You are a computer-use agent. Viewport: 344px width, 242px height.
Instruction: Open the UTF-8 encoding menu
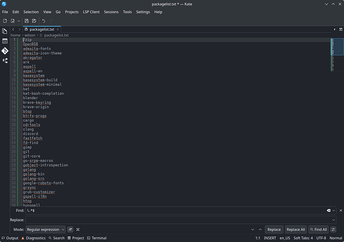tap(321, 238)
